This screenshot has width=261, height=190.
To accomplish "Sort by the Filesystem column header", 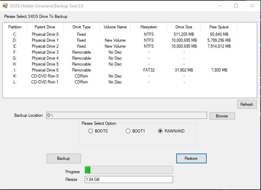I will coord(149,27).
